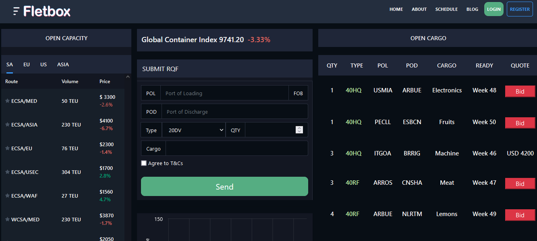Focus the Port of Discharge field

pos(235,112)
